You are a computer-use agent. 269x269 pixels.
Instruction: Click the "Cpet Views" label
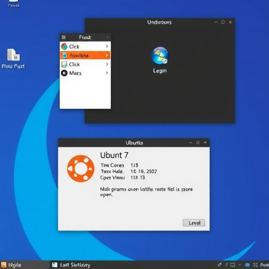click(x=112, y=178)
